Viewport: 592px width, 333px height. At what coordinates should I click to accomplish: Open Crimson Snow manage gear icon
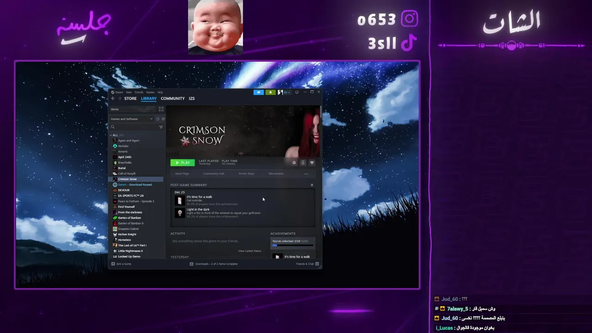pyautogui.click(x=294, y=163)
